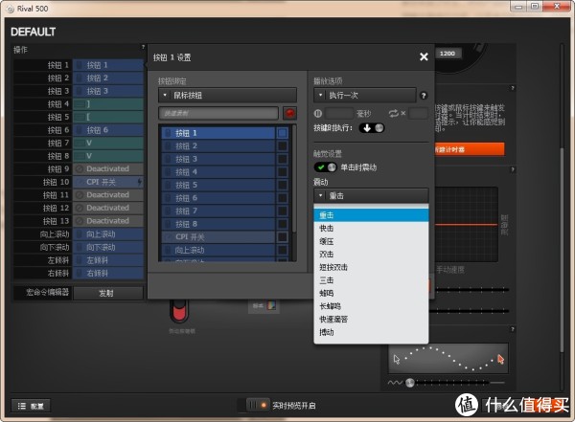Click the slider thumb under the cursor curve

click(410, 383)
